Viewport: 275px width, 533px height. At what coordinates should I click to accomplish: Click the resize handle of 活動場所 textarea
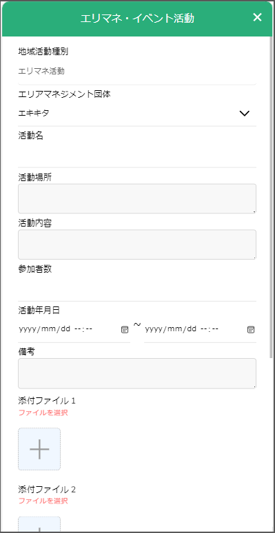pos(254,211)
